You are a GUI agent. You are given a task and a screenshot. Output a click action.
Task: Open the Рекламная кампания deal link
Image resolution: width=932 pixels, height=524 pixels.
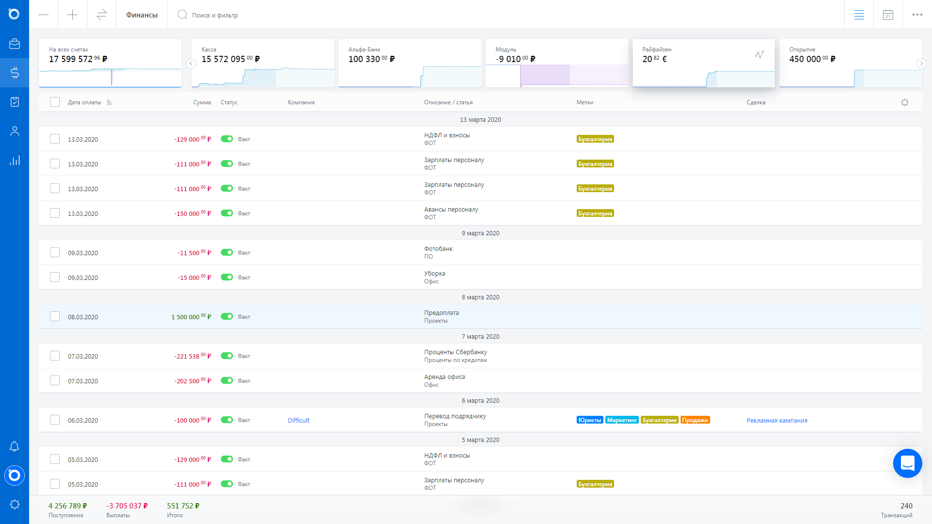pos(777,420)
